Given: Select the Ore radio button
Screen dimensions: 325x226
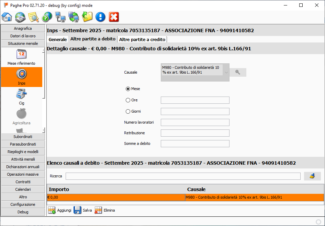Looking at the screenshot, I should click(x=128, y=100).
